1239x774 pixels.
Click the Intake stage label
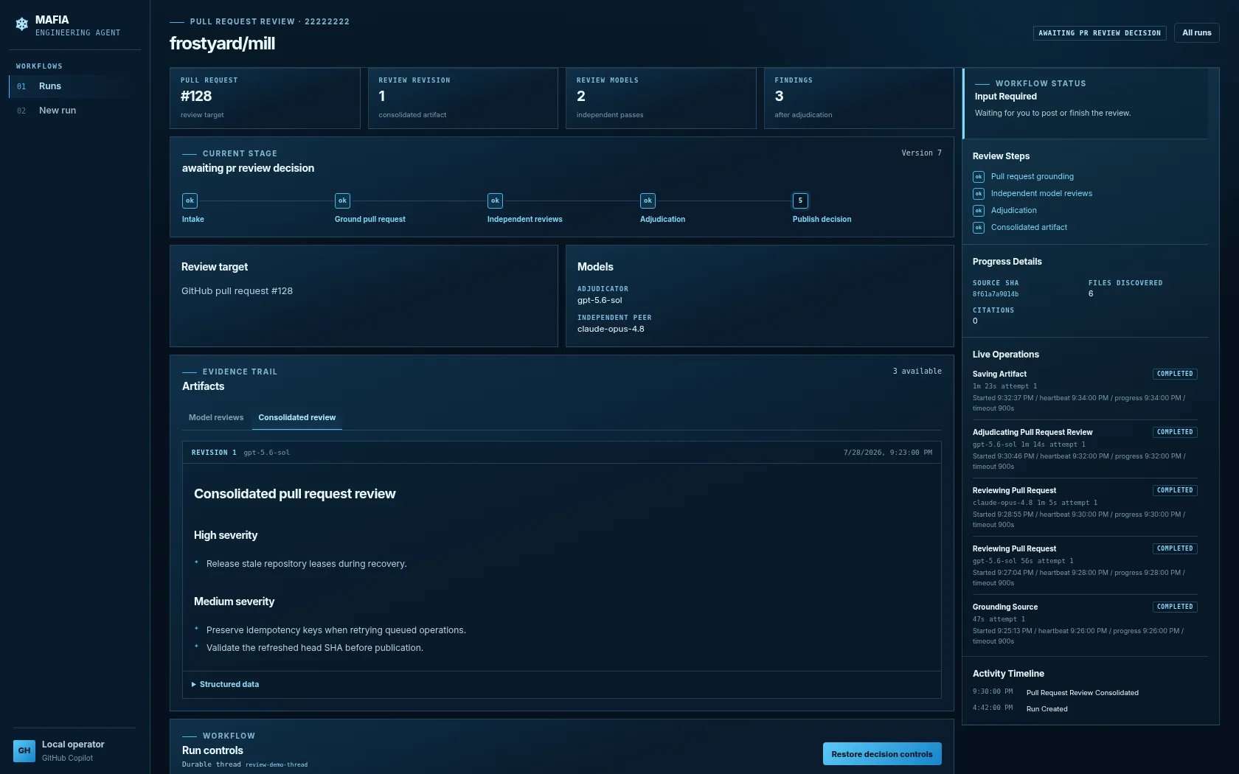pos(193,220)
